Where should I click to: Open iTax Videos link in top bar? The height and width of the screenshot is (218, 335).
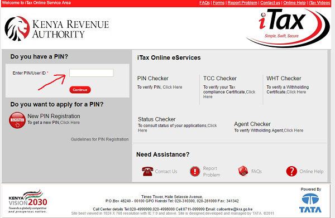pos(319,3)
